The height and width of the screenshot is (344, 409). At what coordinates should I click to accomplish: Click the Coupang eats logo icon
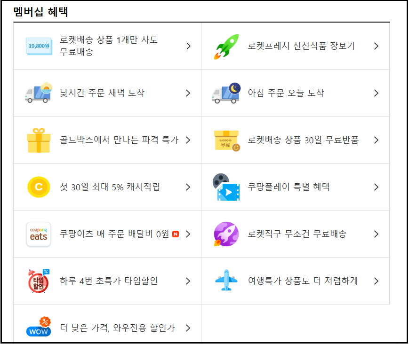39,234
